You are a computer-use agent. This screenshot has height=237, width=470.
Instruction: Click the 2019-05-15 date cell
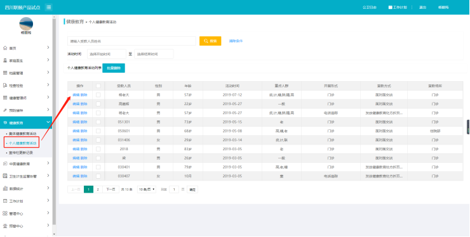(232, 122)
